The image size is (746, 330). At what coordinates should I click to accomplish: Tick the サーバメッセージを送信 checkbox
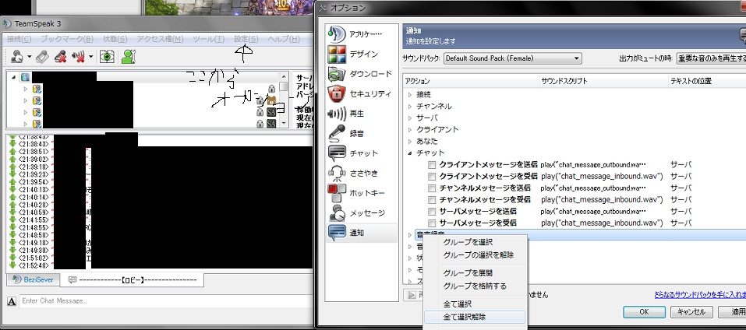pyautogui.click(x=432, y=212)
